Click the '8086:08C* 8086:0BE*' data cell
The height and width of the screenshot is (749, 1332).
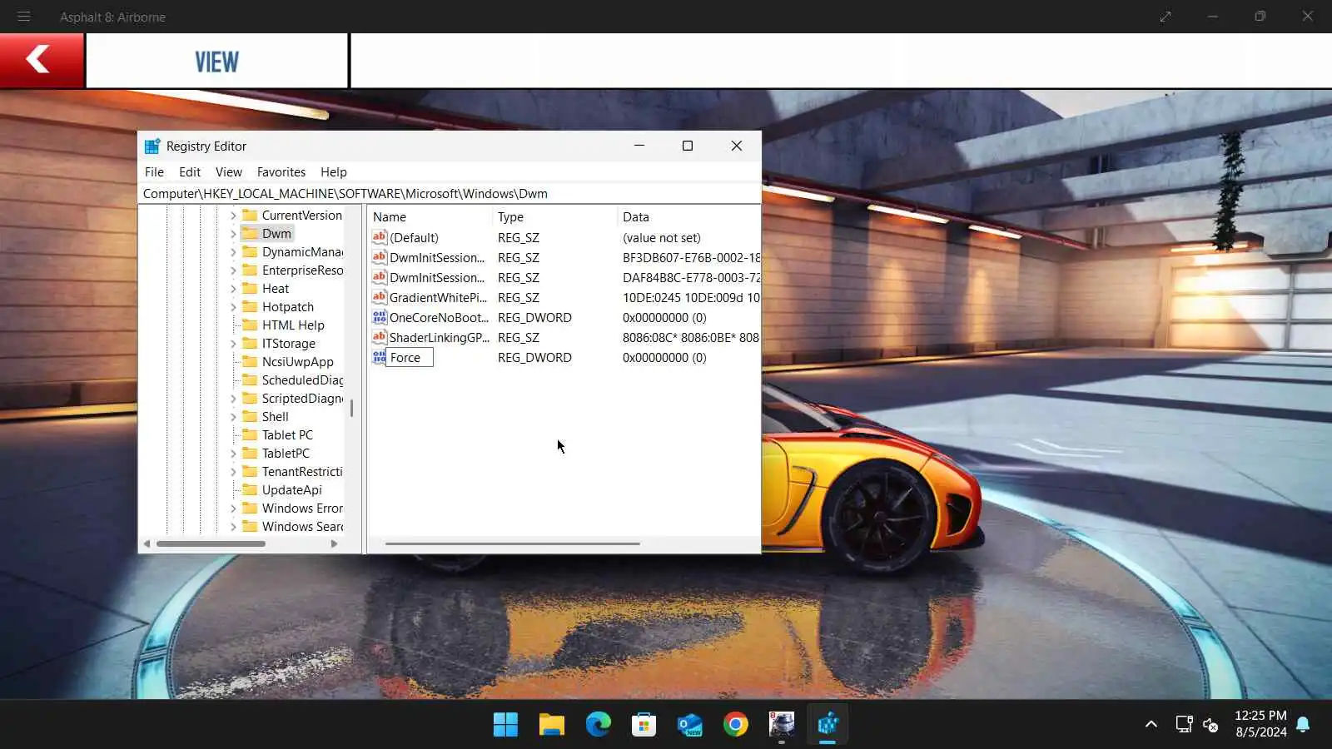(x=690, y=338)
